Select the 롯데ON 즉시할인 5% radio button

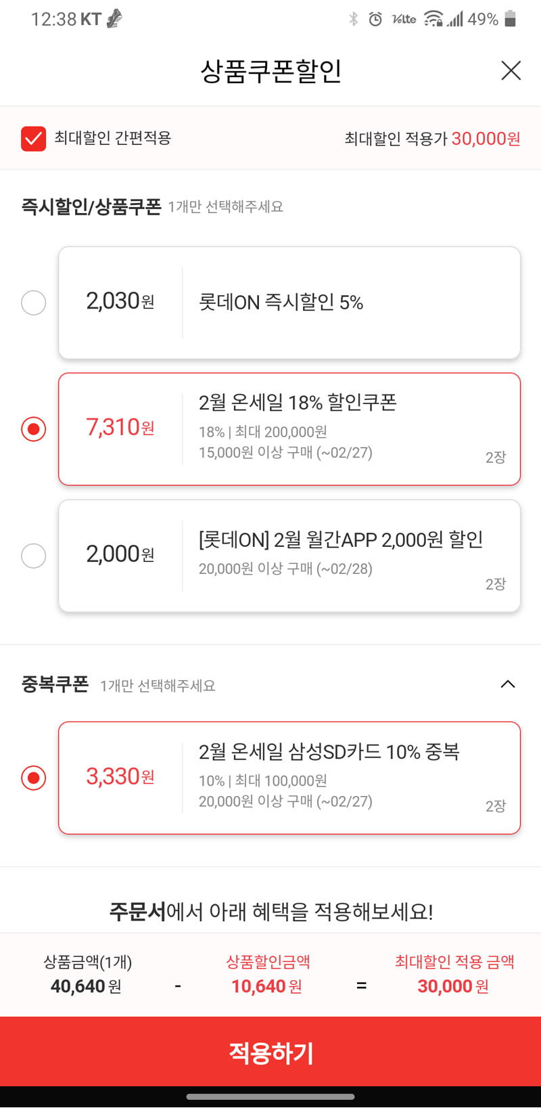(34, 303)
